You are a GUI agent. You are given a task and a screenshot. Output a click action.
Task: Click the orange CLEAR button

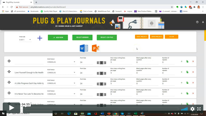coord(172,37)
